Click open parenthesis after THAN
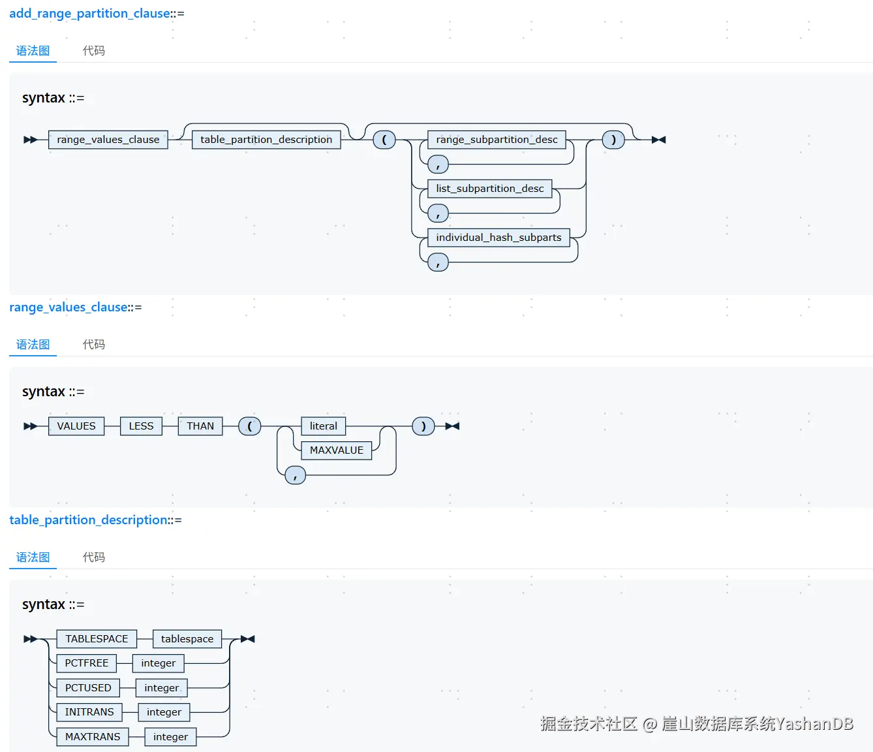Image resolution: width=873 pixels, height=752 pixels. point(250,426)
